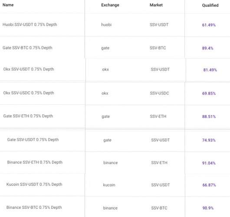
Task: Click the huobi exchange cell
Action: [x=106, y=24]
